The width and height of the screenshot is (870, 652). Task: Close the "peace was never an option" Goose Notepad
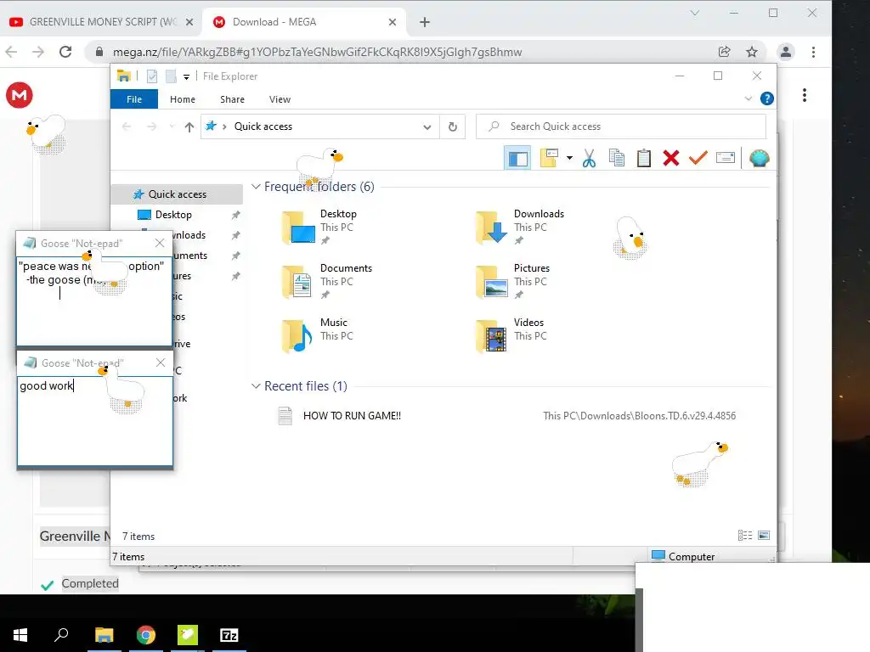(x=159, y=243)
